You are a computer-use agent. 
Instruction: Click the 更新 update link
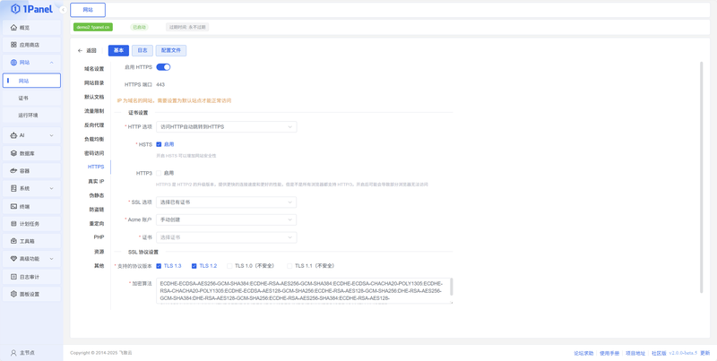[705, 353]
